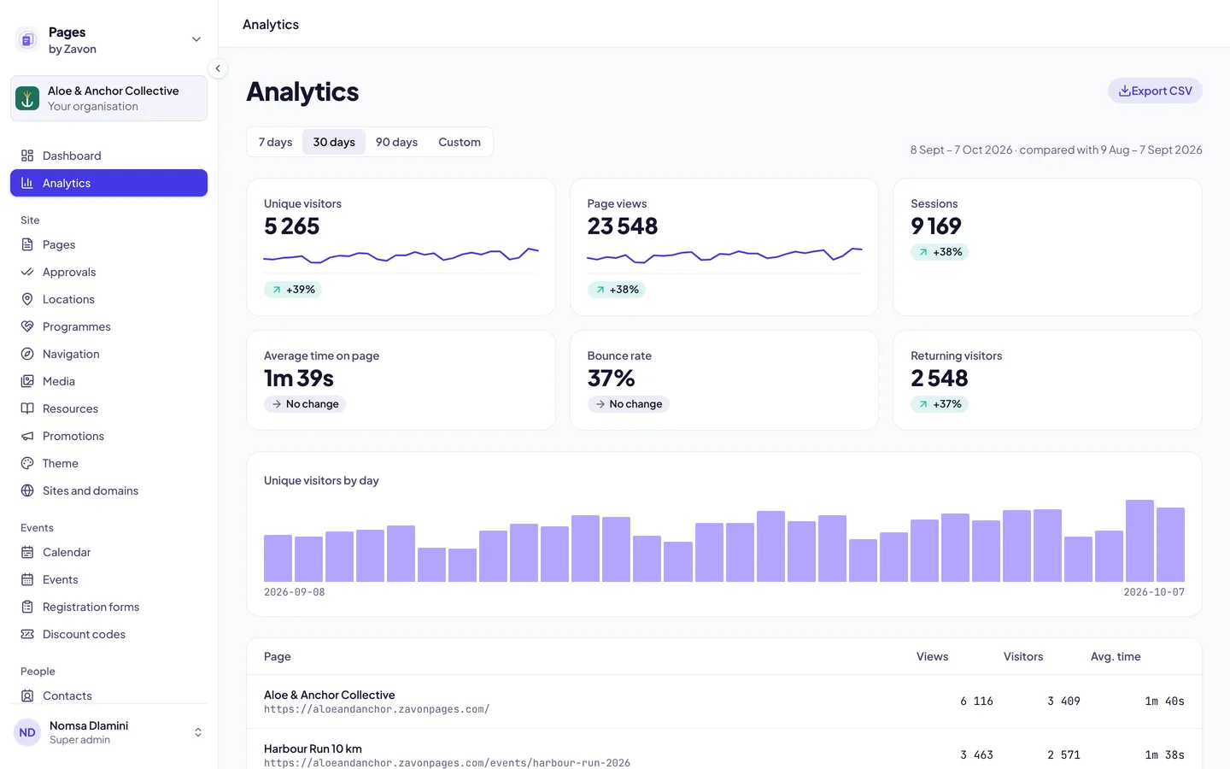Click the last bar for 2026-10-07
Screen dimensions: 1230x769
1170,544
